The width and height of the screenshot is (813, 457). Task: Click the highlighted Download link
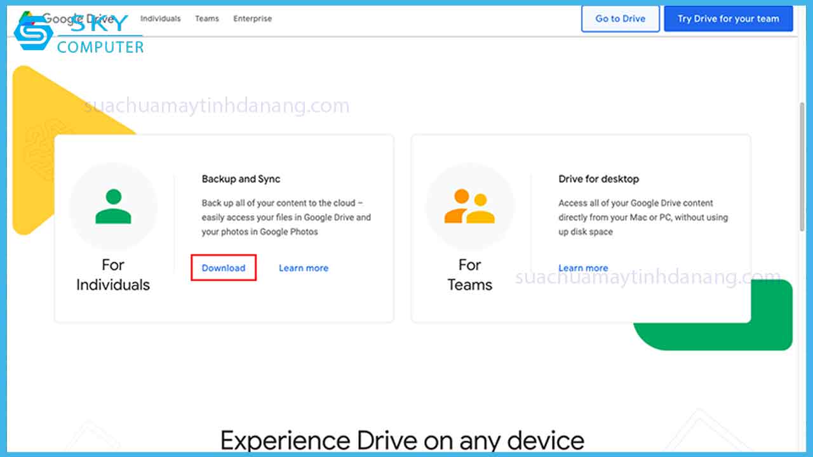223,268
